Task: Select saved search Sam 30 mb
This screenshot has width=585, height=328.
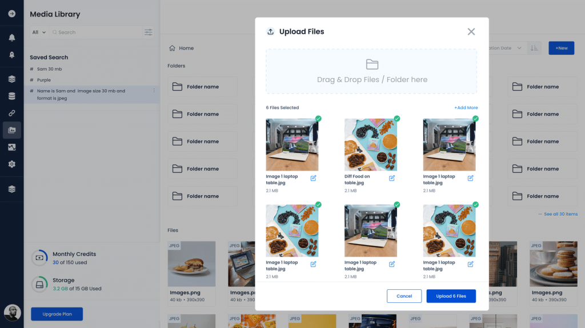Action: click(49, 69)
